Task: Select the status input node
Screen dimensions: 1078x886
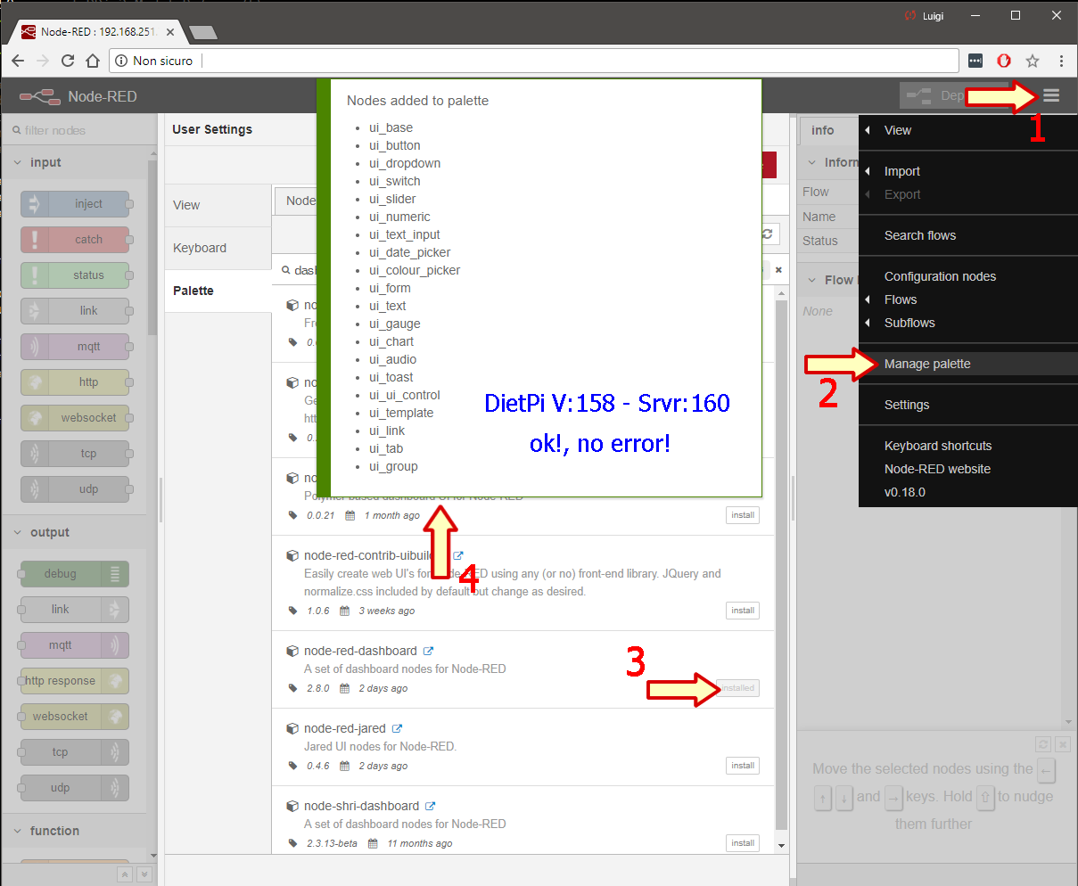Action: [75, 275]
